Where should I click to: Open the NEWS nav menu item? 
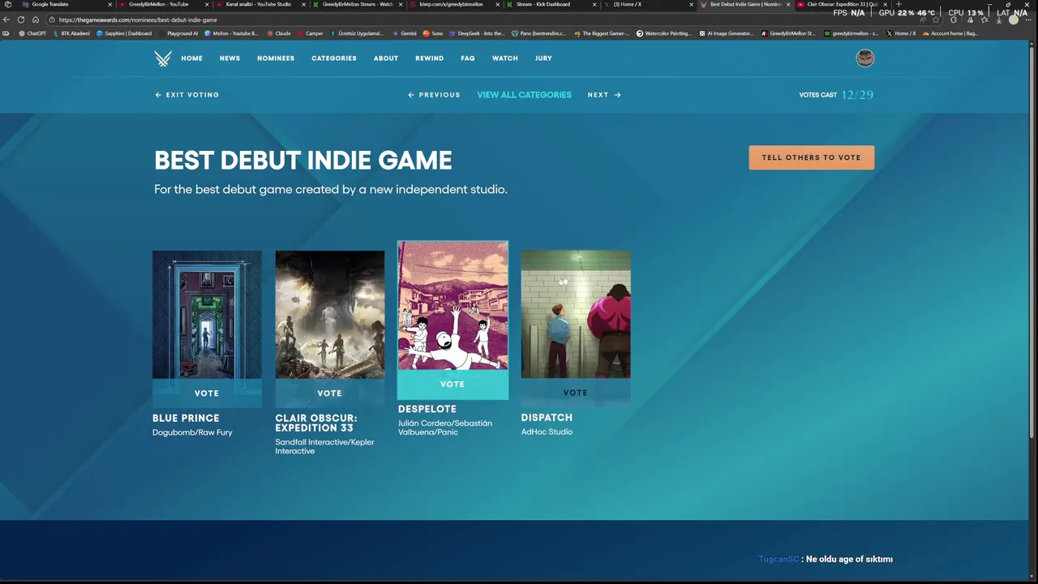[x=229, y=58]
